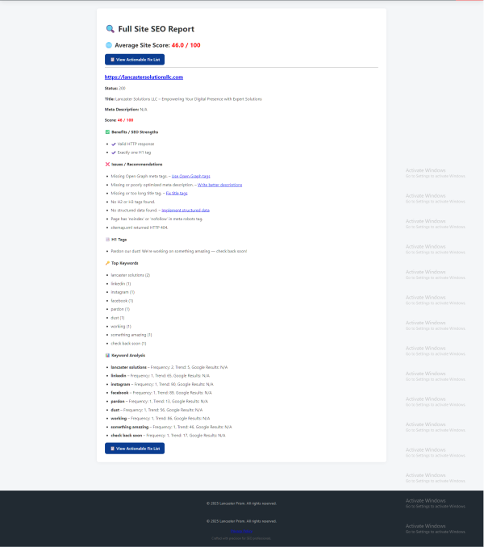Click the Status: 200 line
This screenshot has width=484, height=547.
pos(115,88)
